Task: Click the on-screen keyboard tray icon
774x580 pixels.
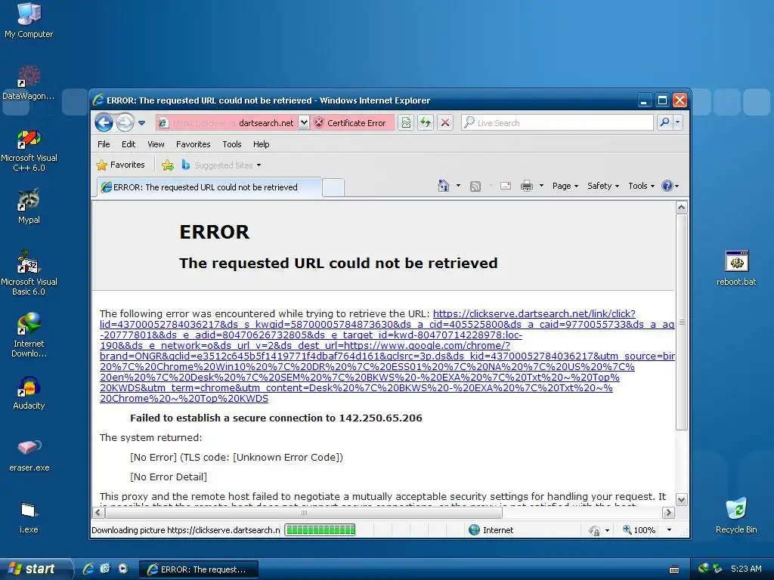Action: click(673, 569)
